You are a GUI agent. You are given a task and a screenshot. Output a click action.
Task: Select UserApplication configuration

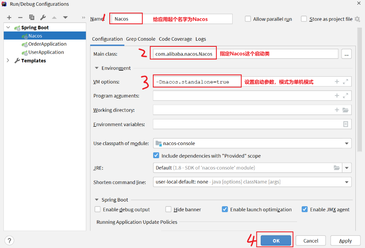(46, 52)
